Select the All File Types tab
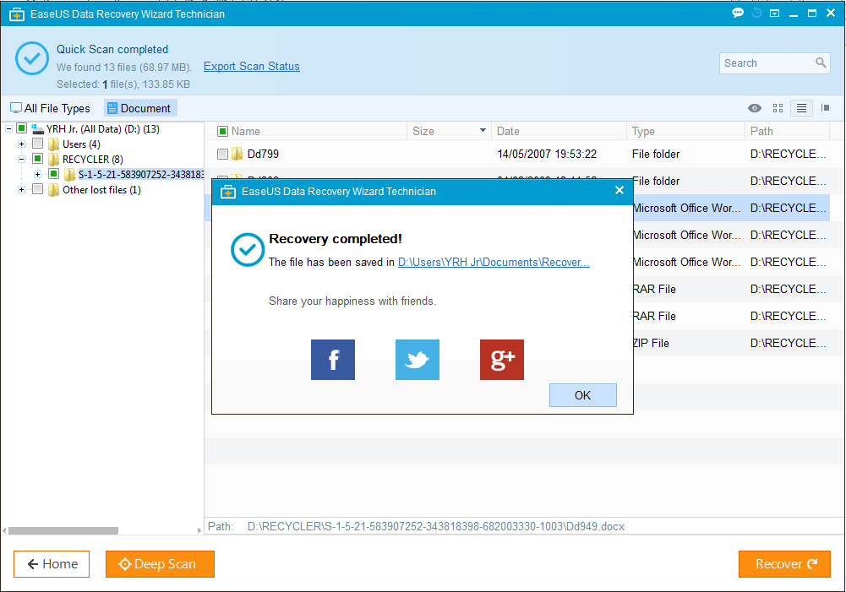 pos(50,108)
